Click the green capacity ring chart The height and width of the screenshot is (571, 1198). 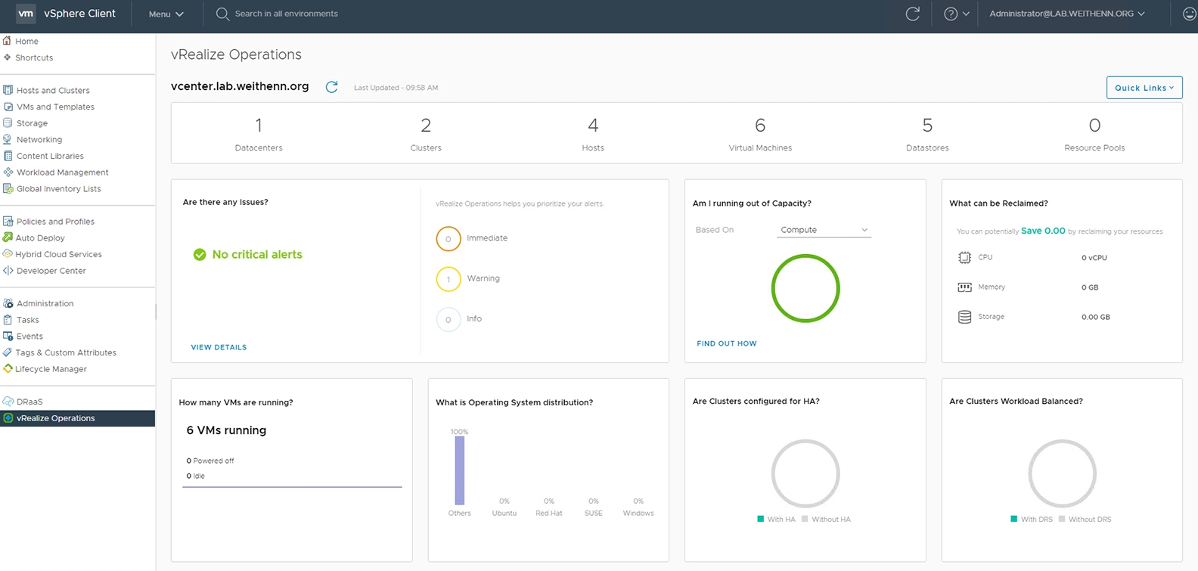(x=805, y=288)
